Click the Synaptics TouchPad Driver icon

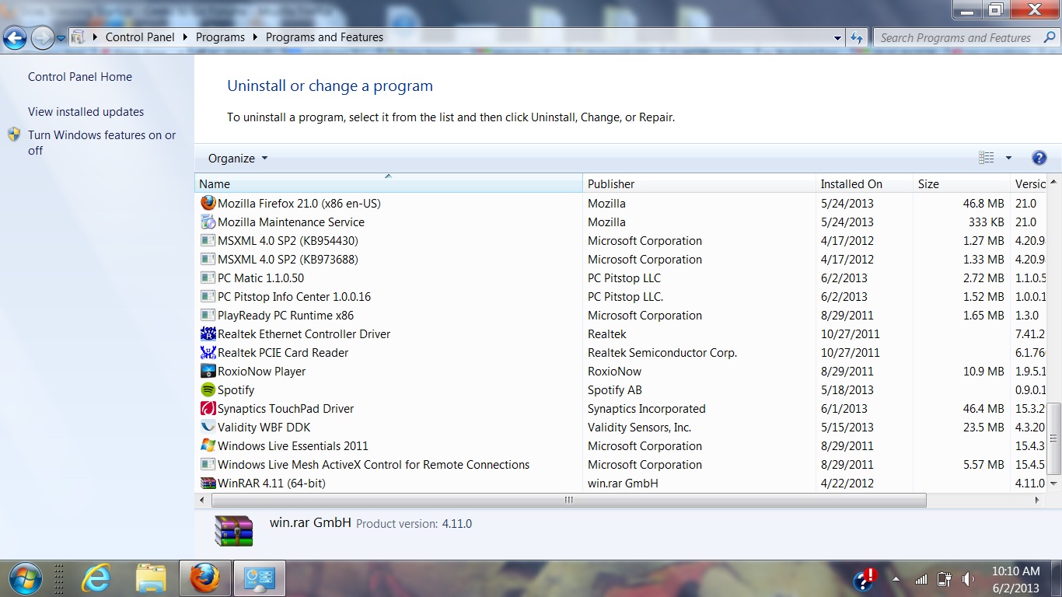[208, 408]
